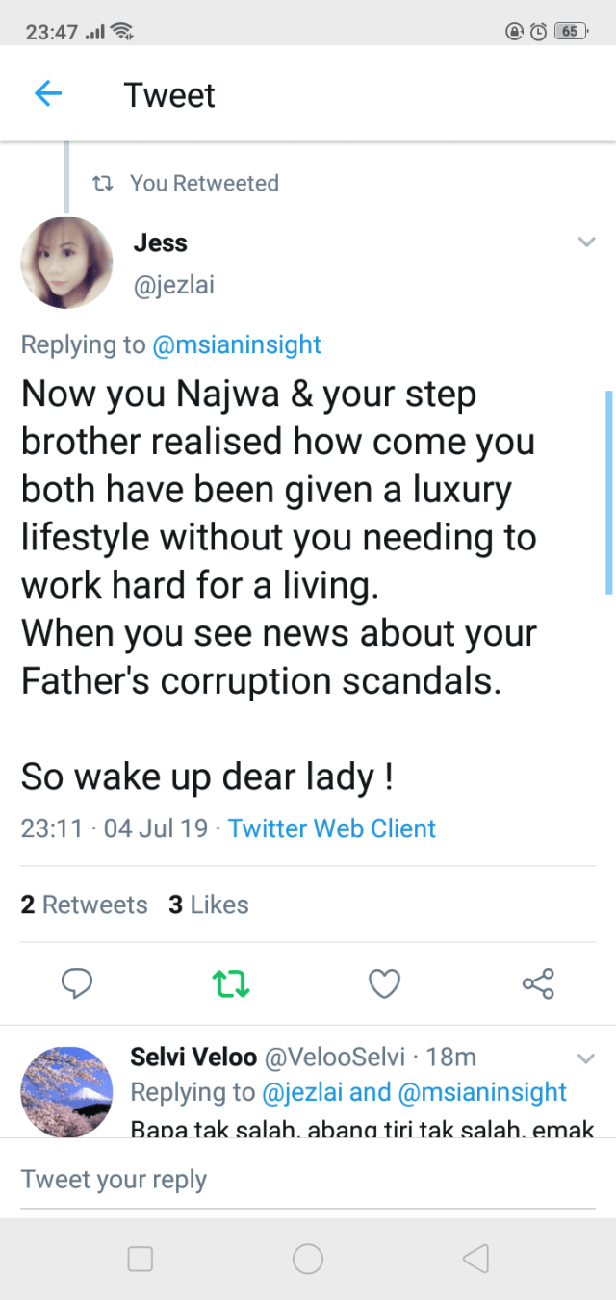
Task: Tap the reply speech bubble icon
Action: (x=76, y=983)
